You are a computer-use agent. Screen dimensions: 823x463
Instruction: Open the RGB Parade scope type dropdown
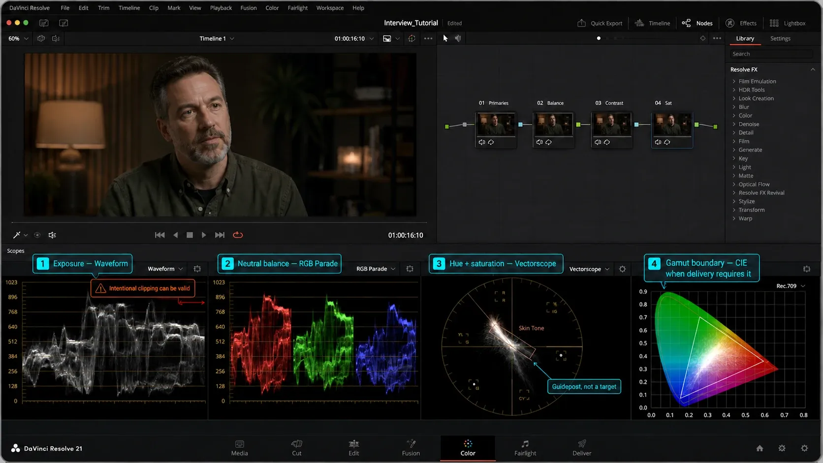click(x=376, y=269)
